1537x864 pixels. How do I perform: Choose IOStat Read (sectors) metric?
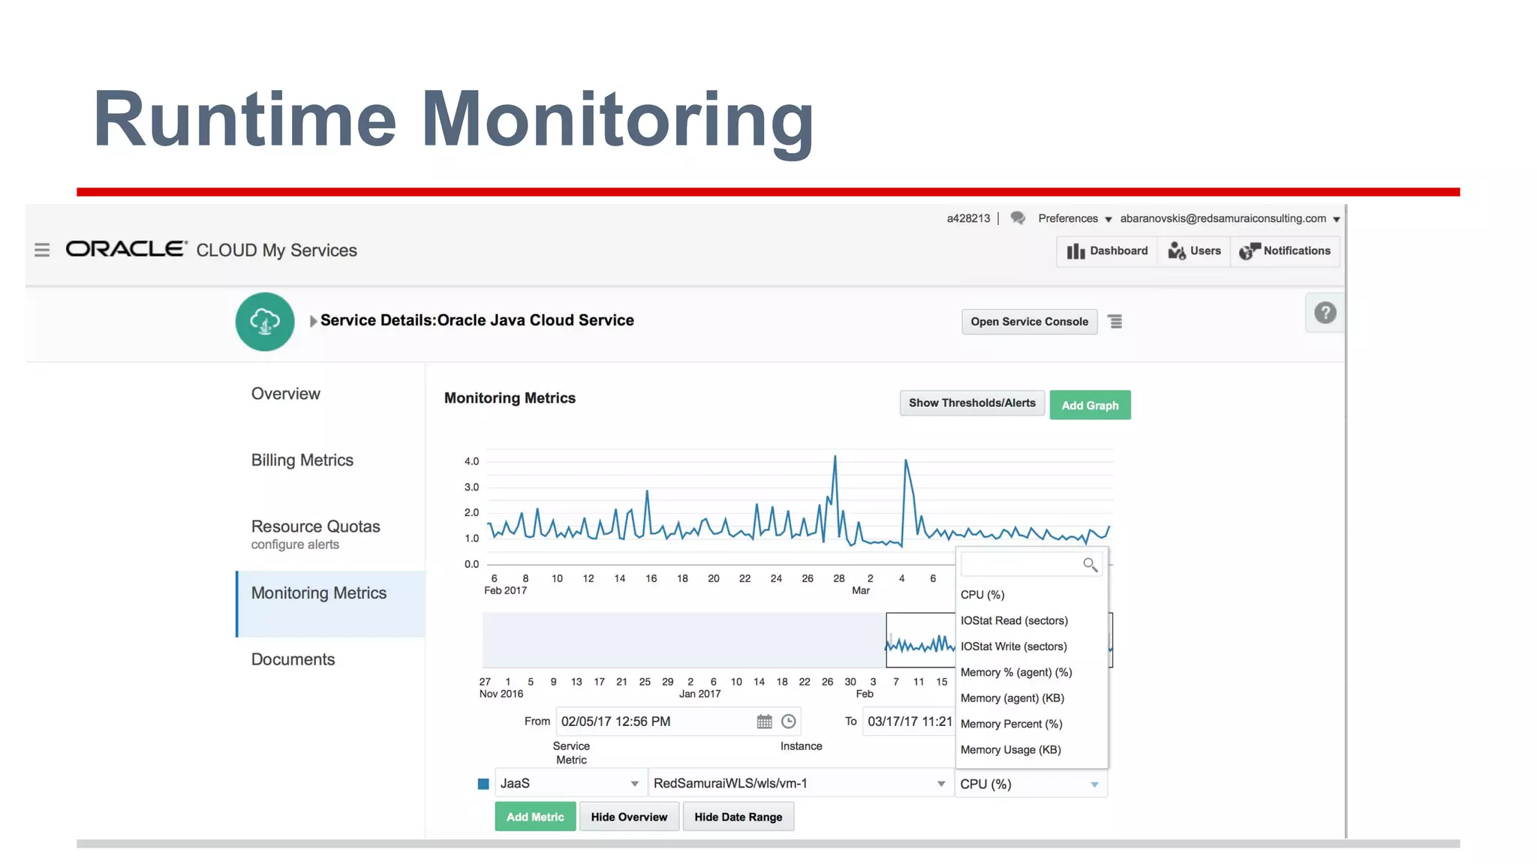[x=1031, y=620]
